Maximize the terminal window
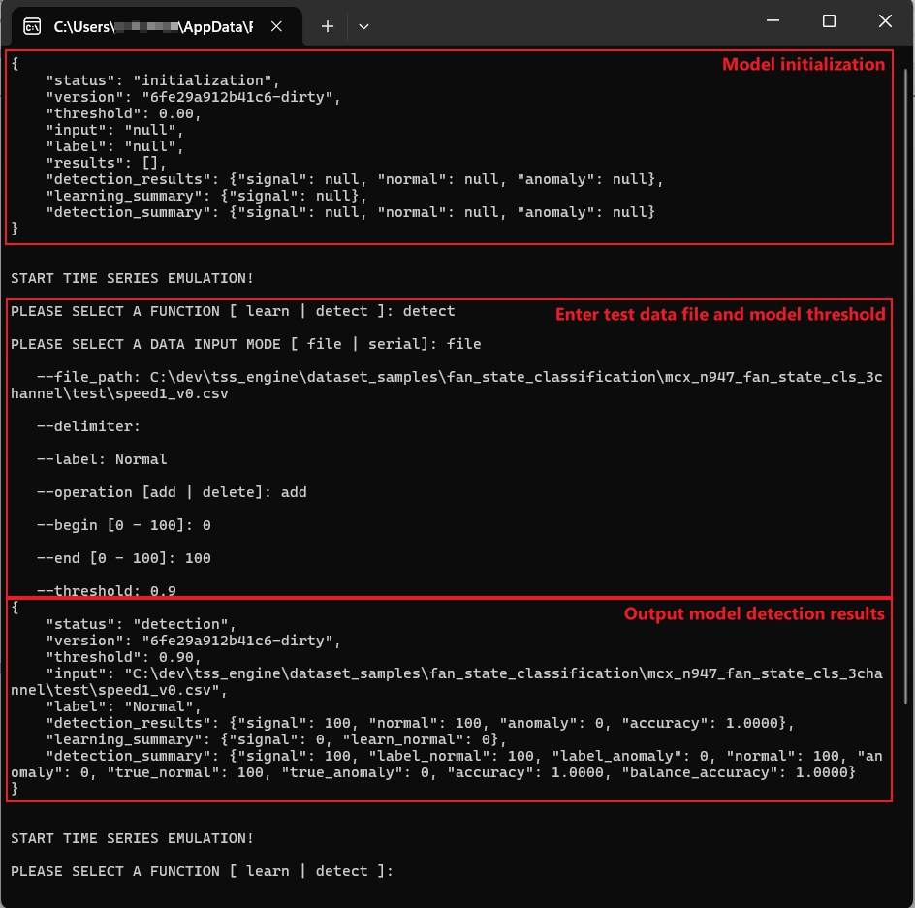 point(829,21)
